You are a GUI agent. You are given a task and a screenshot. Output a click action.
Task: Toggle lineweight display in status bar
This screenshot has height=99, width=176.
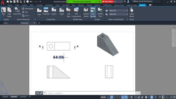tap(132, 97)
